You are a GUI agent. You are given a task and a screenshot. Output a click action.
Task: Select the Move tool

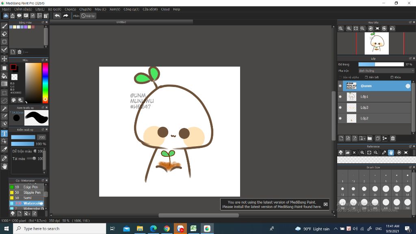click(x=4, y=58)
